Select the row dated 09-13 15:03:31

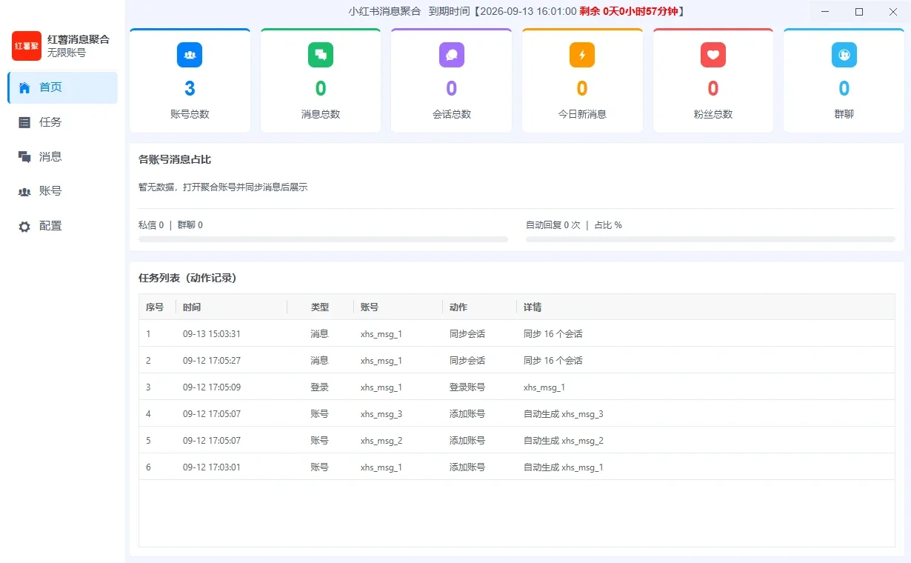click(517, 333)
